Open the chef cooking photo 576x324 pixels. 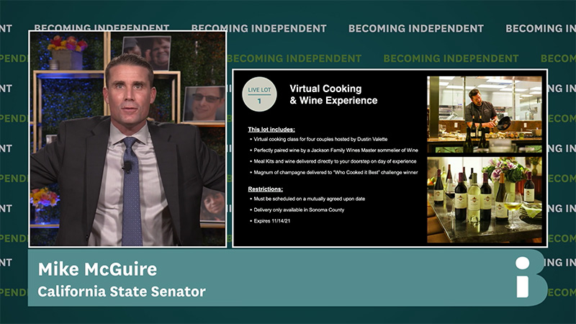pyautogui.click(x=485, y=114)
